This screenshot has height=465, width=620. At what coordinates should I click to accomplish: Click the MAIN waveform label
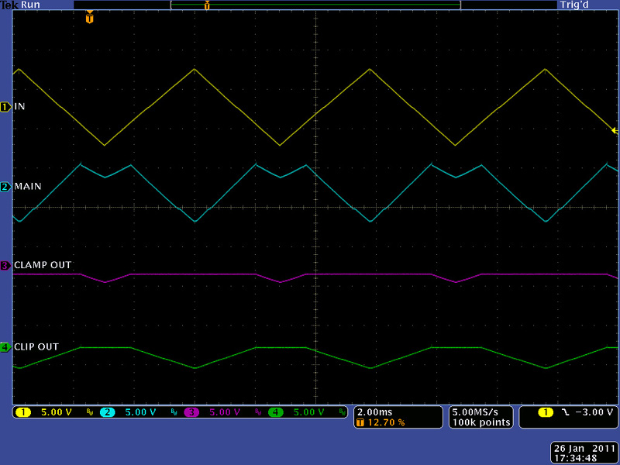28,186
